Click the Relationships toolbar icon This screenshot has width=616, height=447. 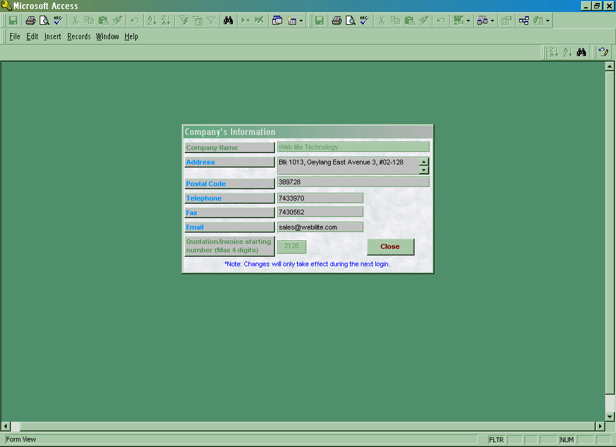pos(523,20)
